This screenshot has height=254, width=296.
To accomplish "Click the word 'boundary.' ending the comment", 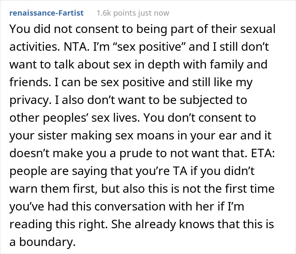I will tap(47, 242).
